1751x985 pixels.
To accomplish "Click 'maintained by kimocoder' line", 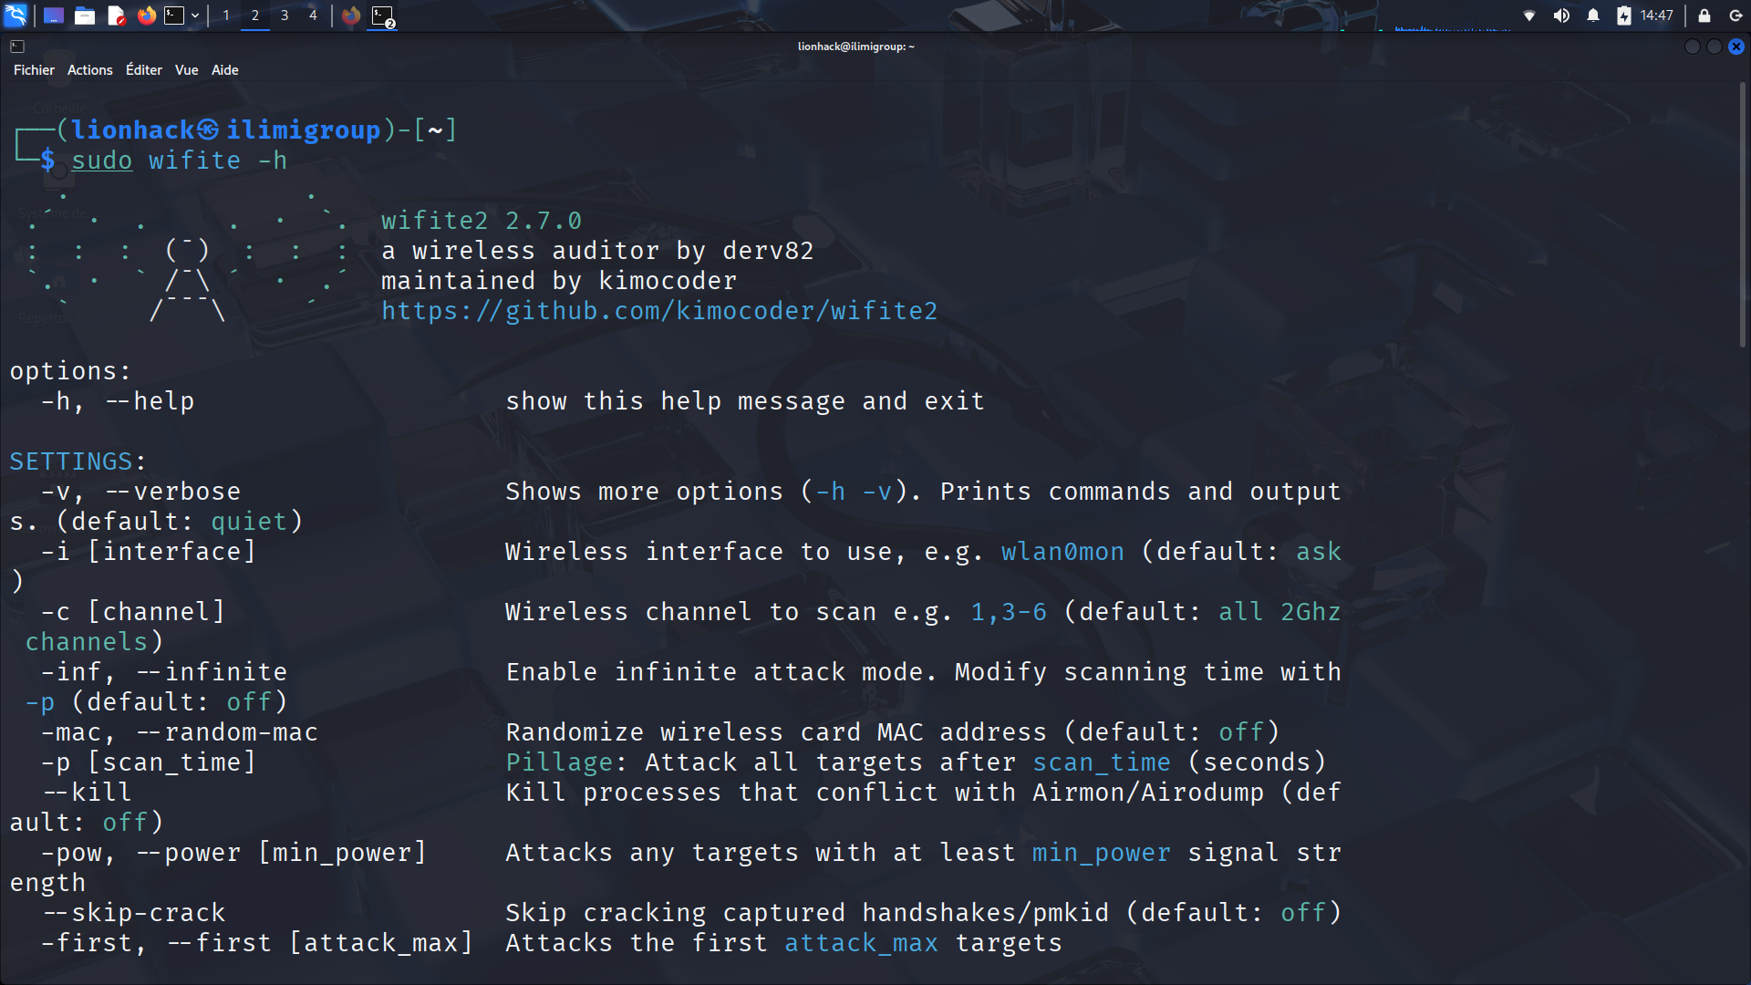I will pyautogui.click(x=559, y=281).
